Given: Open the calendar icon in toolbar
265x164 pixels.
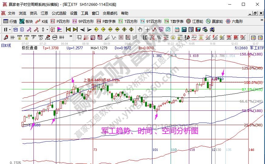Looking at the screenshot, I should point(177,30).
